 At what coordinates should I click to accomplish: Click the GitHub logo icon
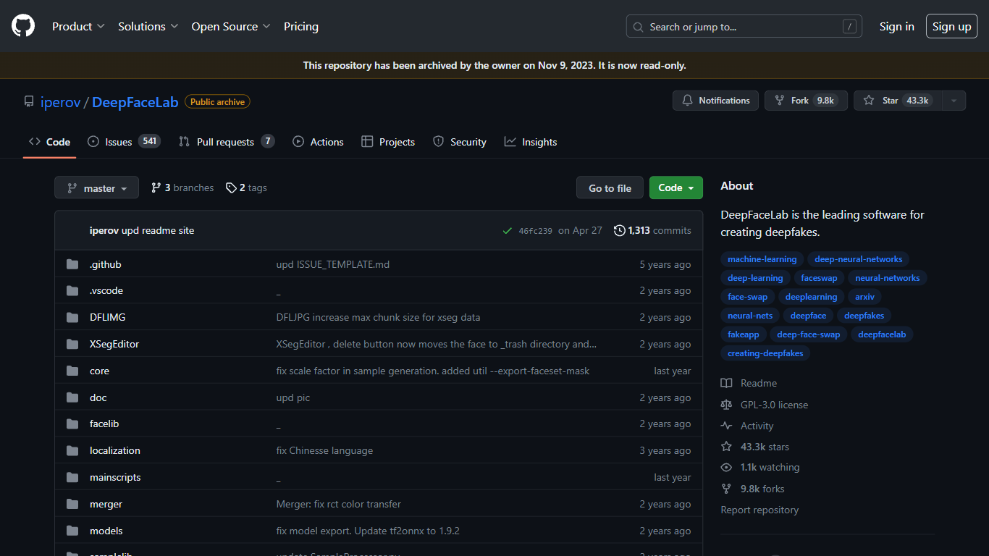(23, 27)
